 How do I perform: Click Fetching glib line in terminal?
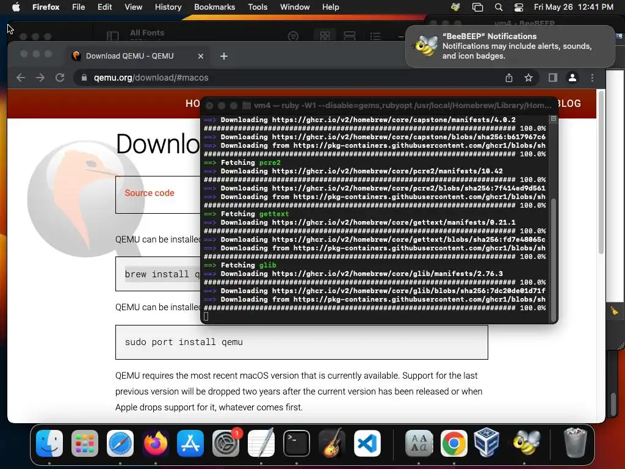click(240, 265)
